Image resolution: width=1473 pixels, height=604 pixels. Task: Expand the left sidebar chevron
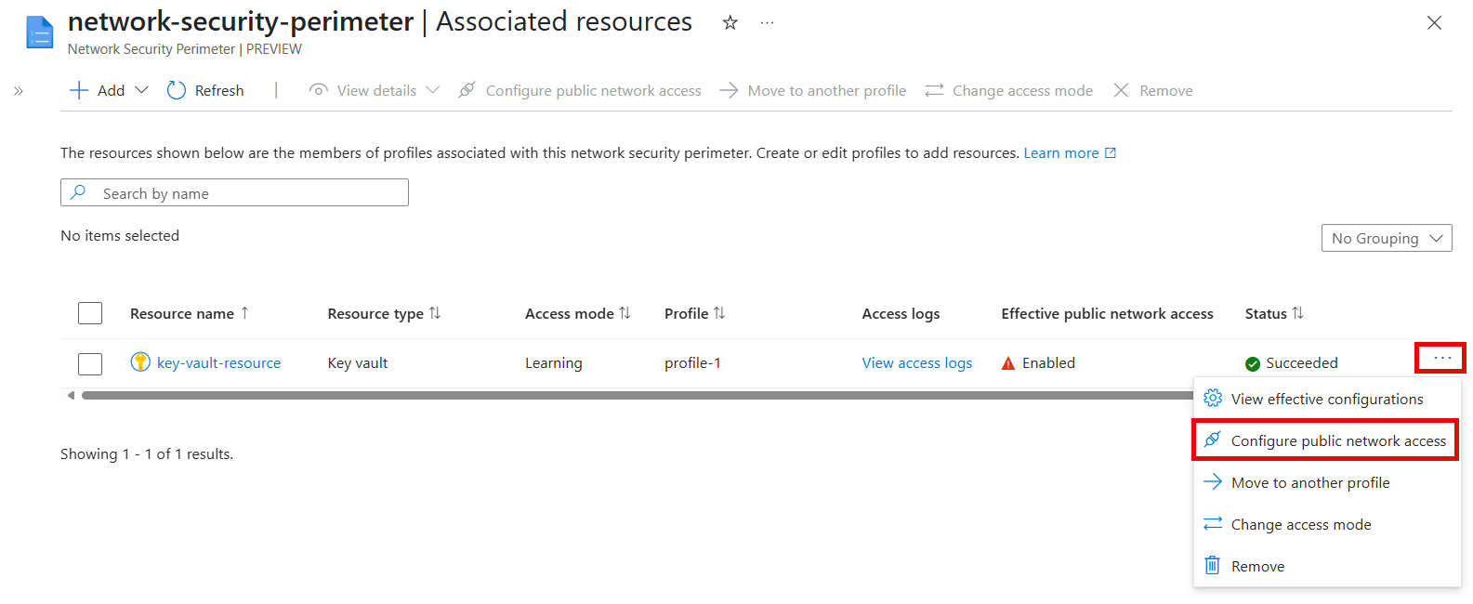coord(19,91)
